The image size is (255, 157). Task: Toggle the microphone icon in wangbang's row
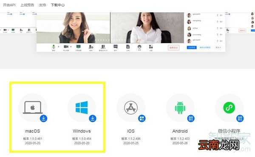click(218, 22)
